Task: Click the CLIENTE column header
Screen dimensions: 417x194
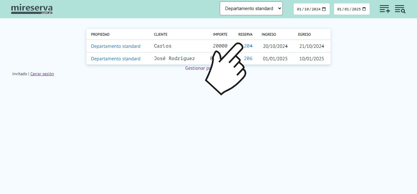Action: coord(161,34)
